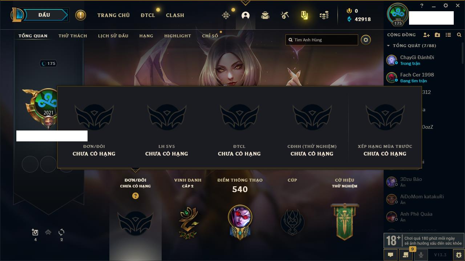Search the friends list via magnifier
The image size is (465, 261).
(459, 35)
